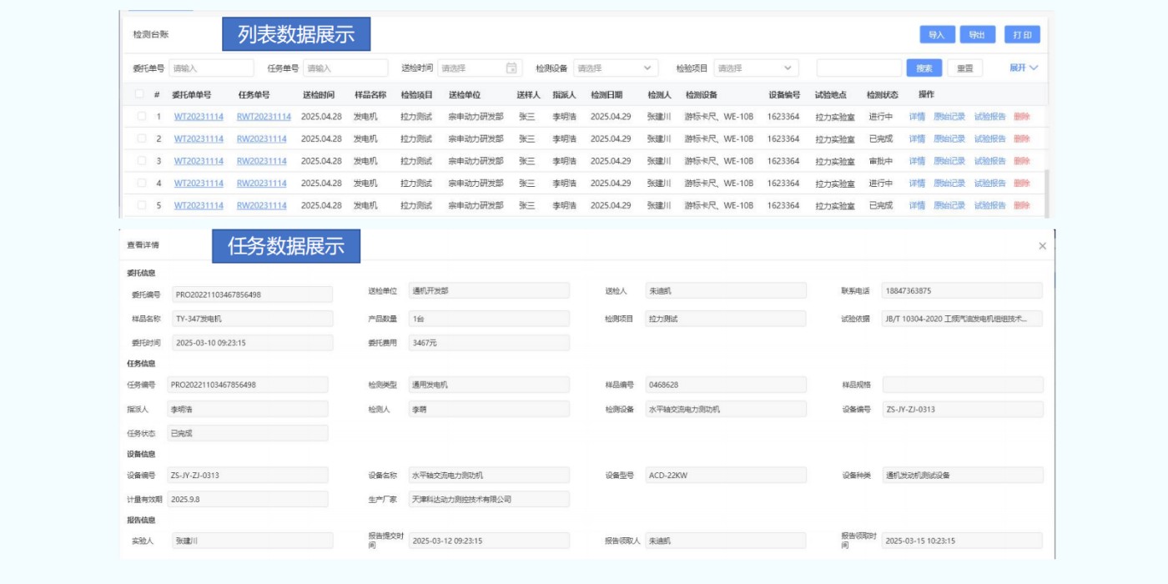Click the 导出 button
The height and width of the screenshot is (584, 1168).
(x=977, y=34)
